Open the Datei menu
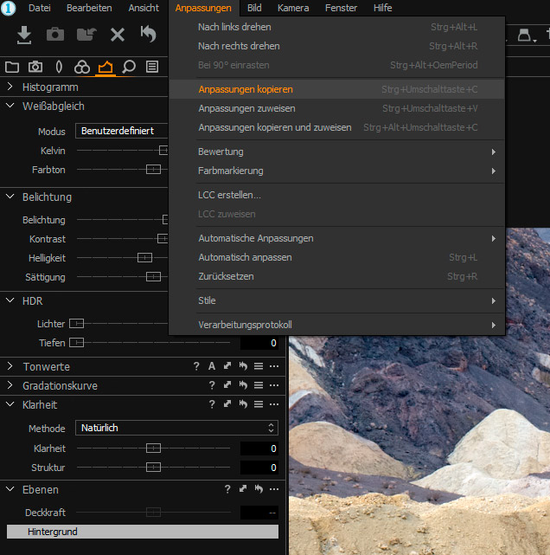 pos(40,8)
